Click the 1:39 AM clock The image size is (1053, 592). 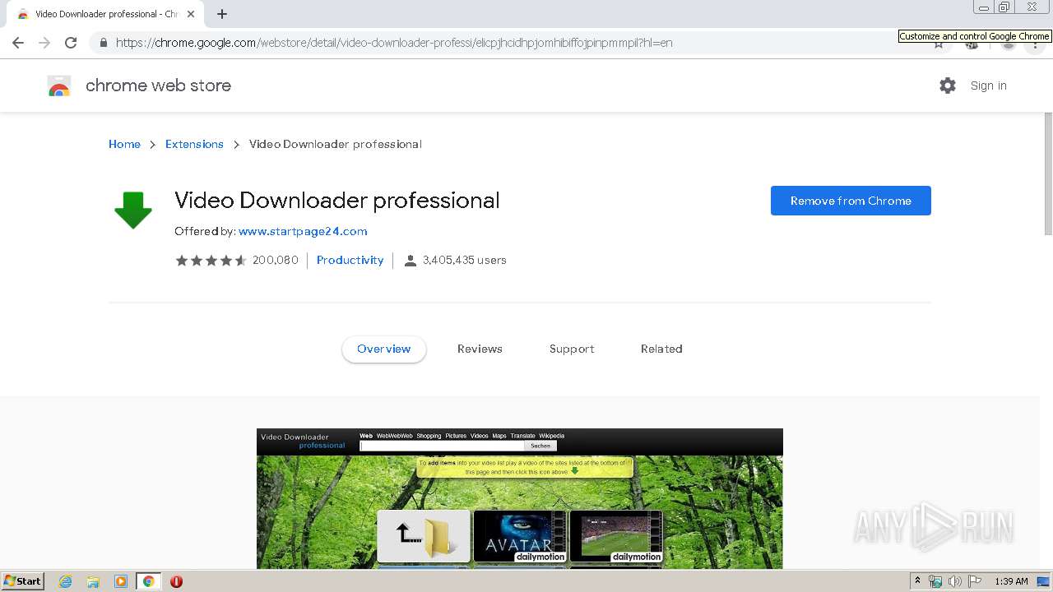point(1011,581)
